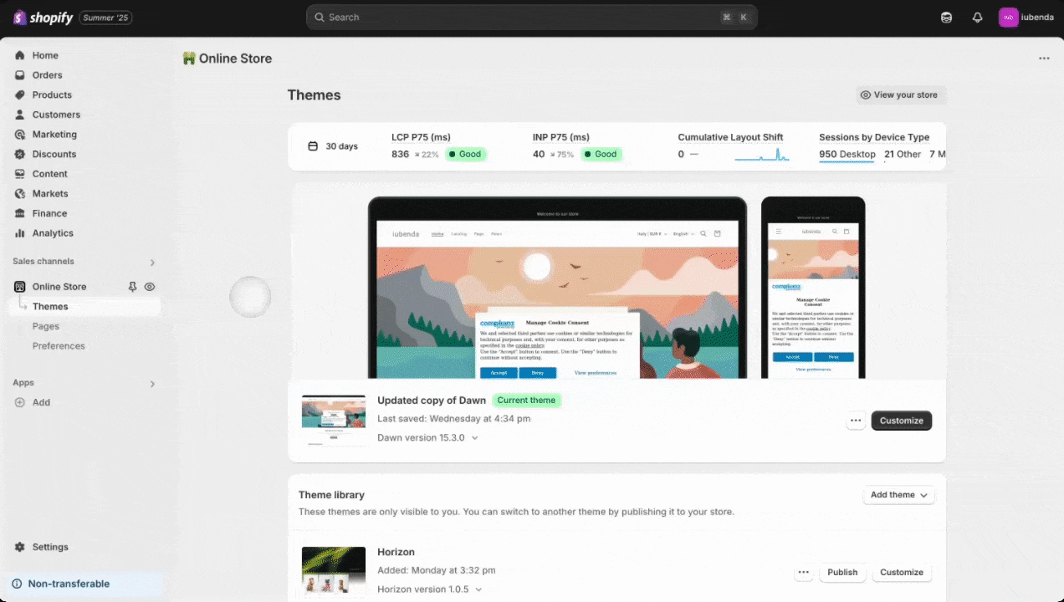
Task: Click View your store button
Action: click(899, 95)
